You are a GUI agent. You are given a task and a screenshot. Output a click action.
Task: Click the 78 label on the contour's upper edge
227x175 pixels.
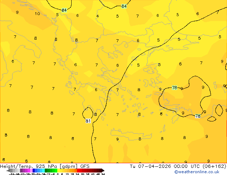[x=174, y=87]
